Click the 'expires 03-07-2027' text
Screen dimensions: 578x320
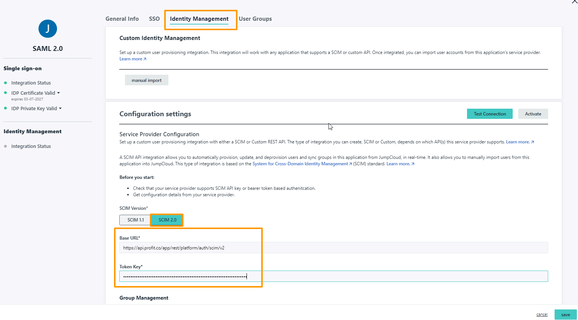click(27, 99)
